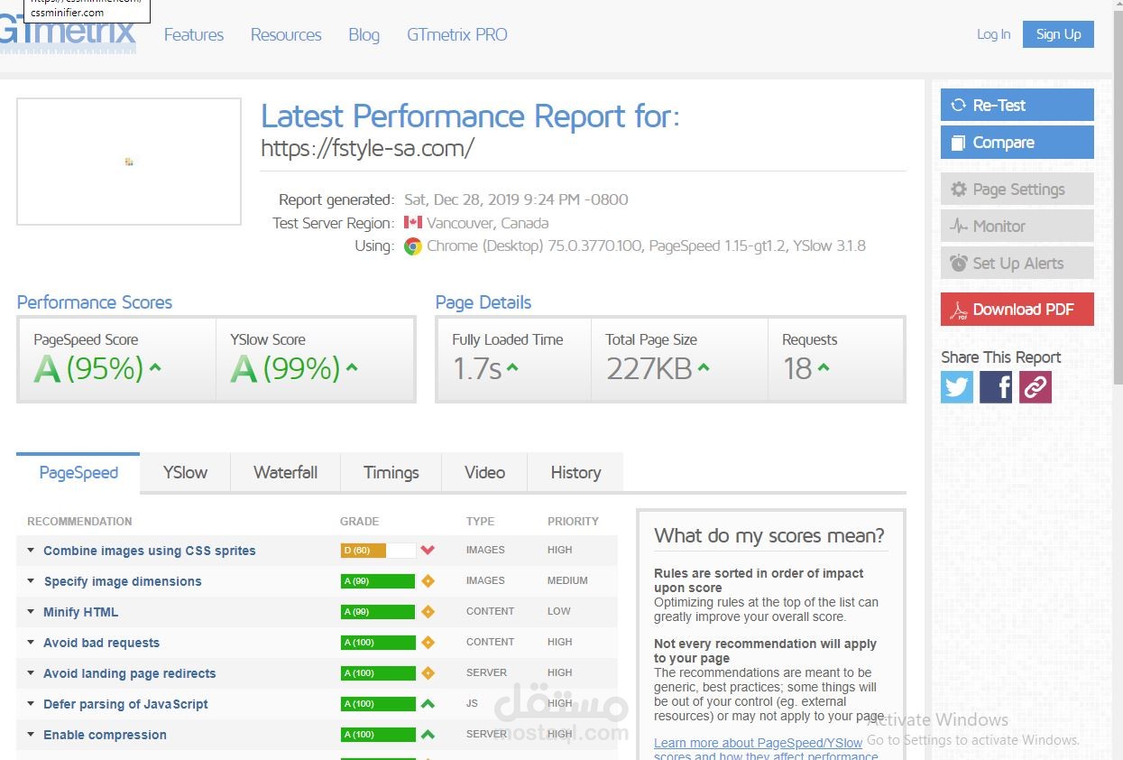Open the Compare option
Screen dimensions: 1123x760
tap(1017, 143)
